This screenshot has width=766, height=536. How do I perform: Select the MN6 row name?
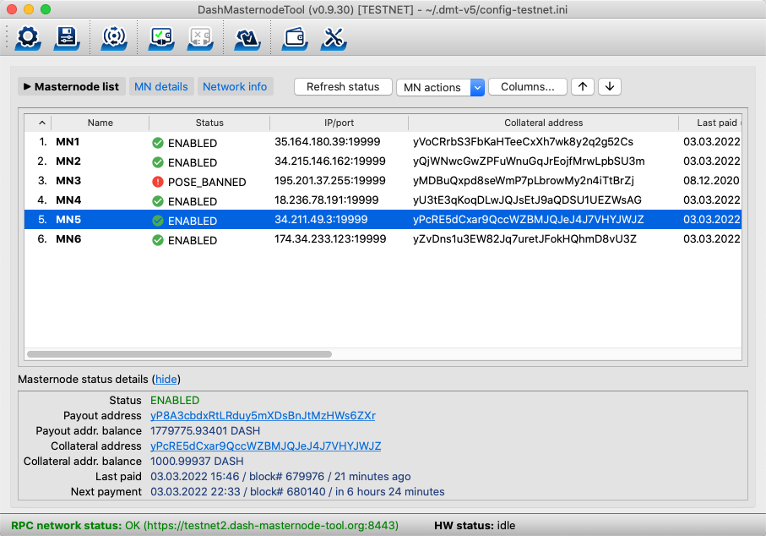pyautogui.click(x=68, y=239)
